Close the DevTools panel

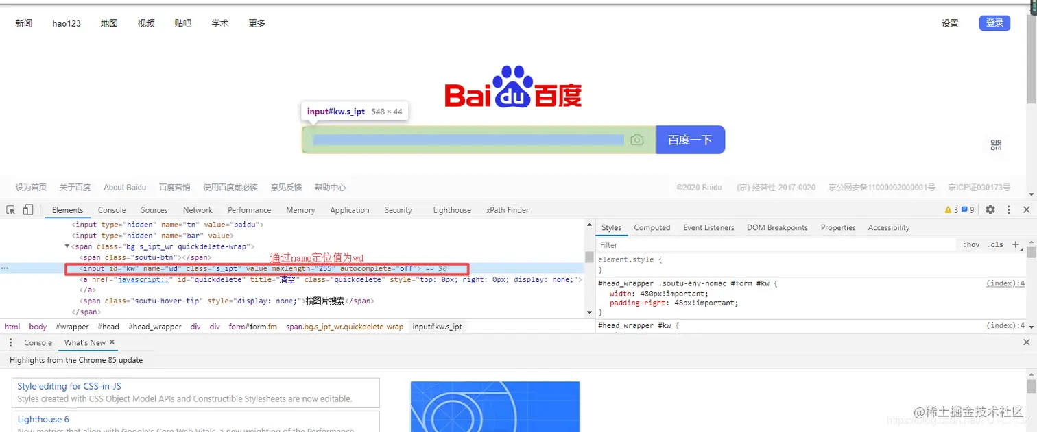(x=1027, y=210)
